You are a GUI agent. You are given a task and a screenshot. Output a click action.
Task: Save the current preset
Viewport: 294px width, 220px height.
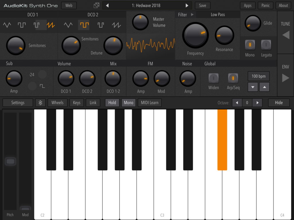(x=202, y=5)
